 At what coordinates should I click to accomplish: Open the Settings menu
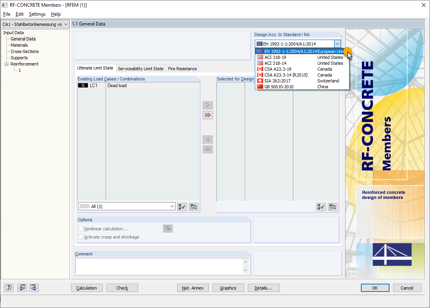[37, 14]
